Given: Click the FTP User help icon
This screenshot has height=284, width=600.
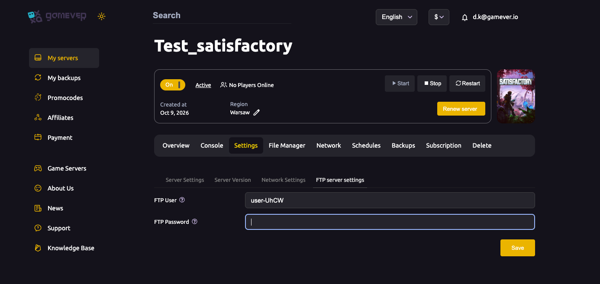Looking at the screenshot, I should click(x=182, y=200).
